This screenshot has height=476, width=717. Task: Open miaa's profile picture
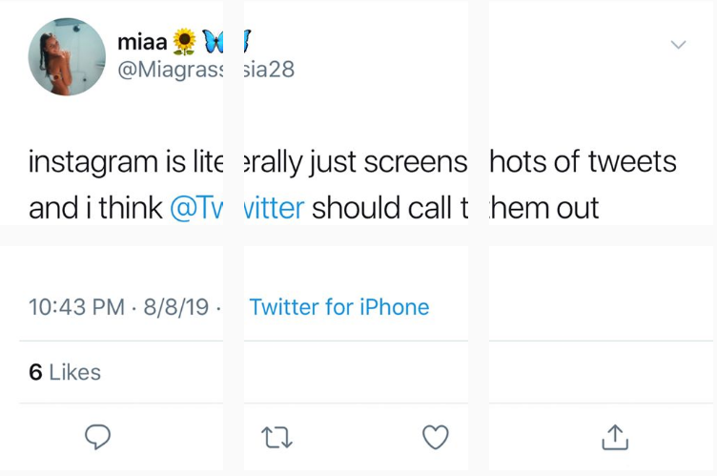[67, 56]
